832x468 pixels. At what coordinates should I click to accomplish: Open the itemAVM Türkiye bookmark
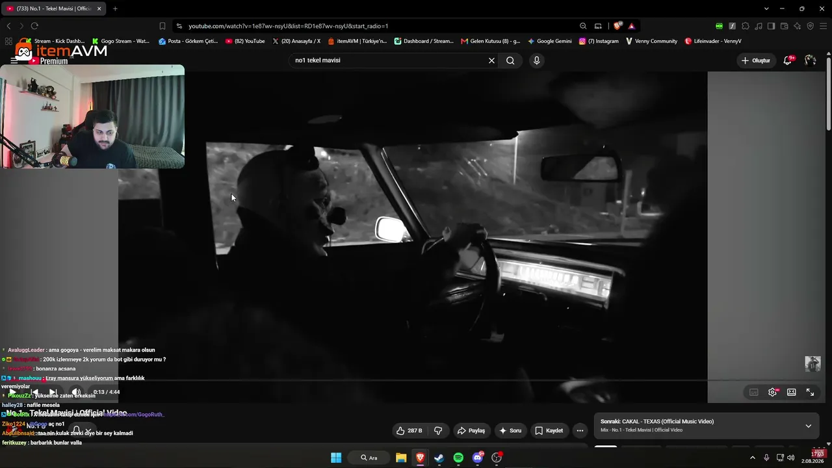(357, 41)
